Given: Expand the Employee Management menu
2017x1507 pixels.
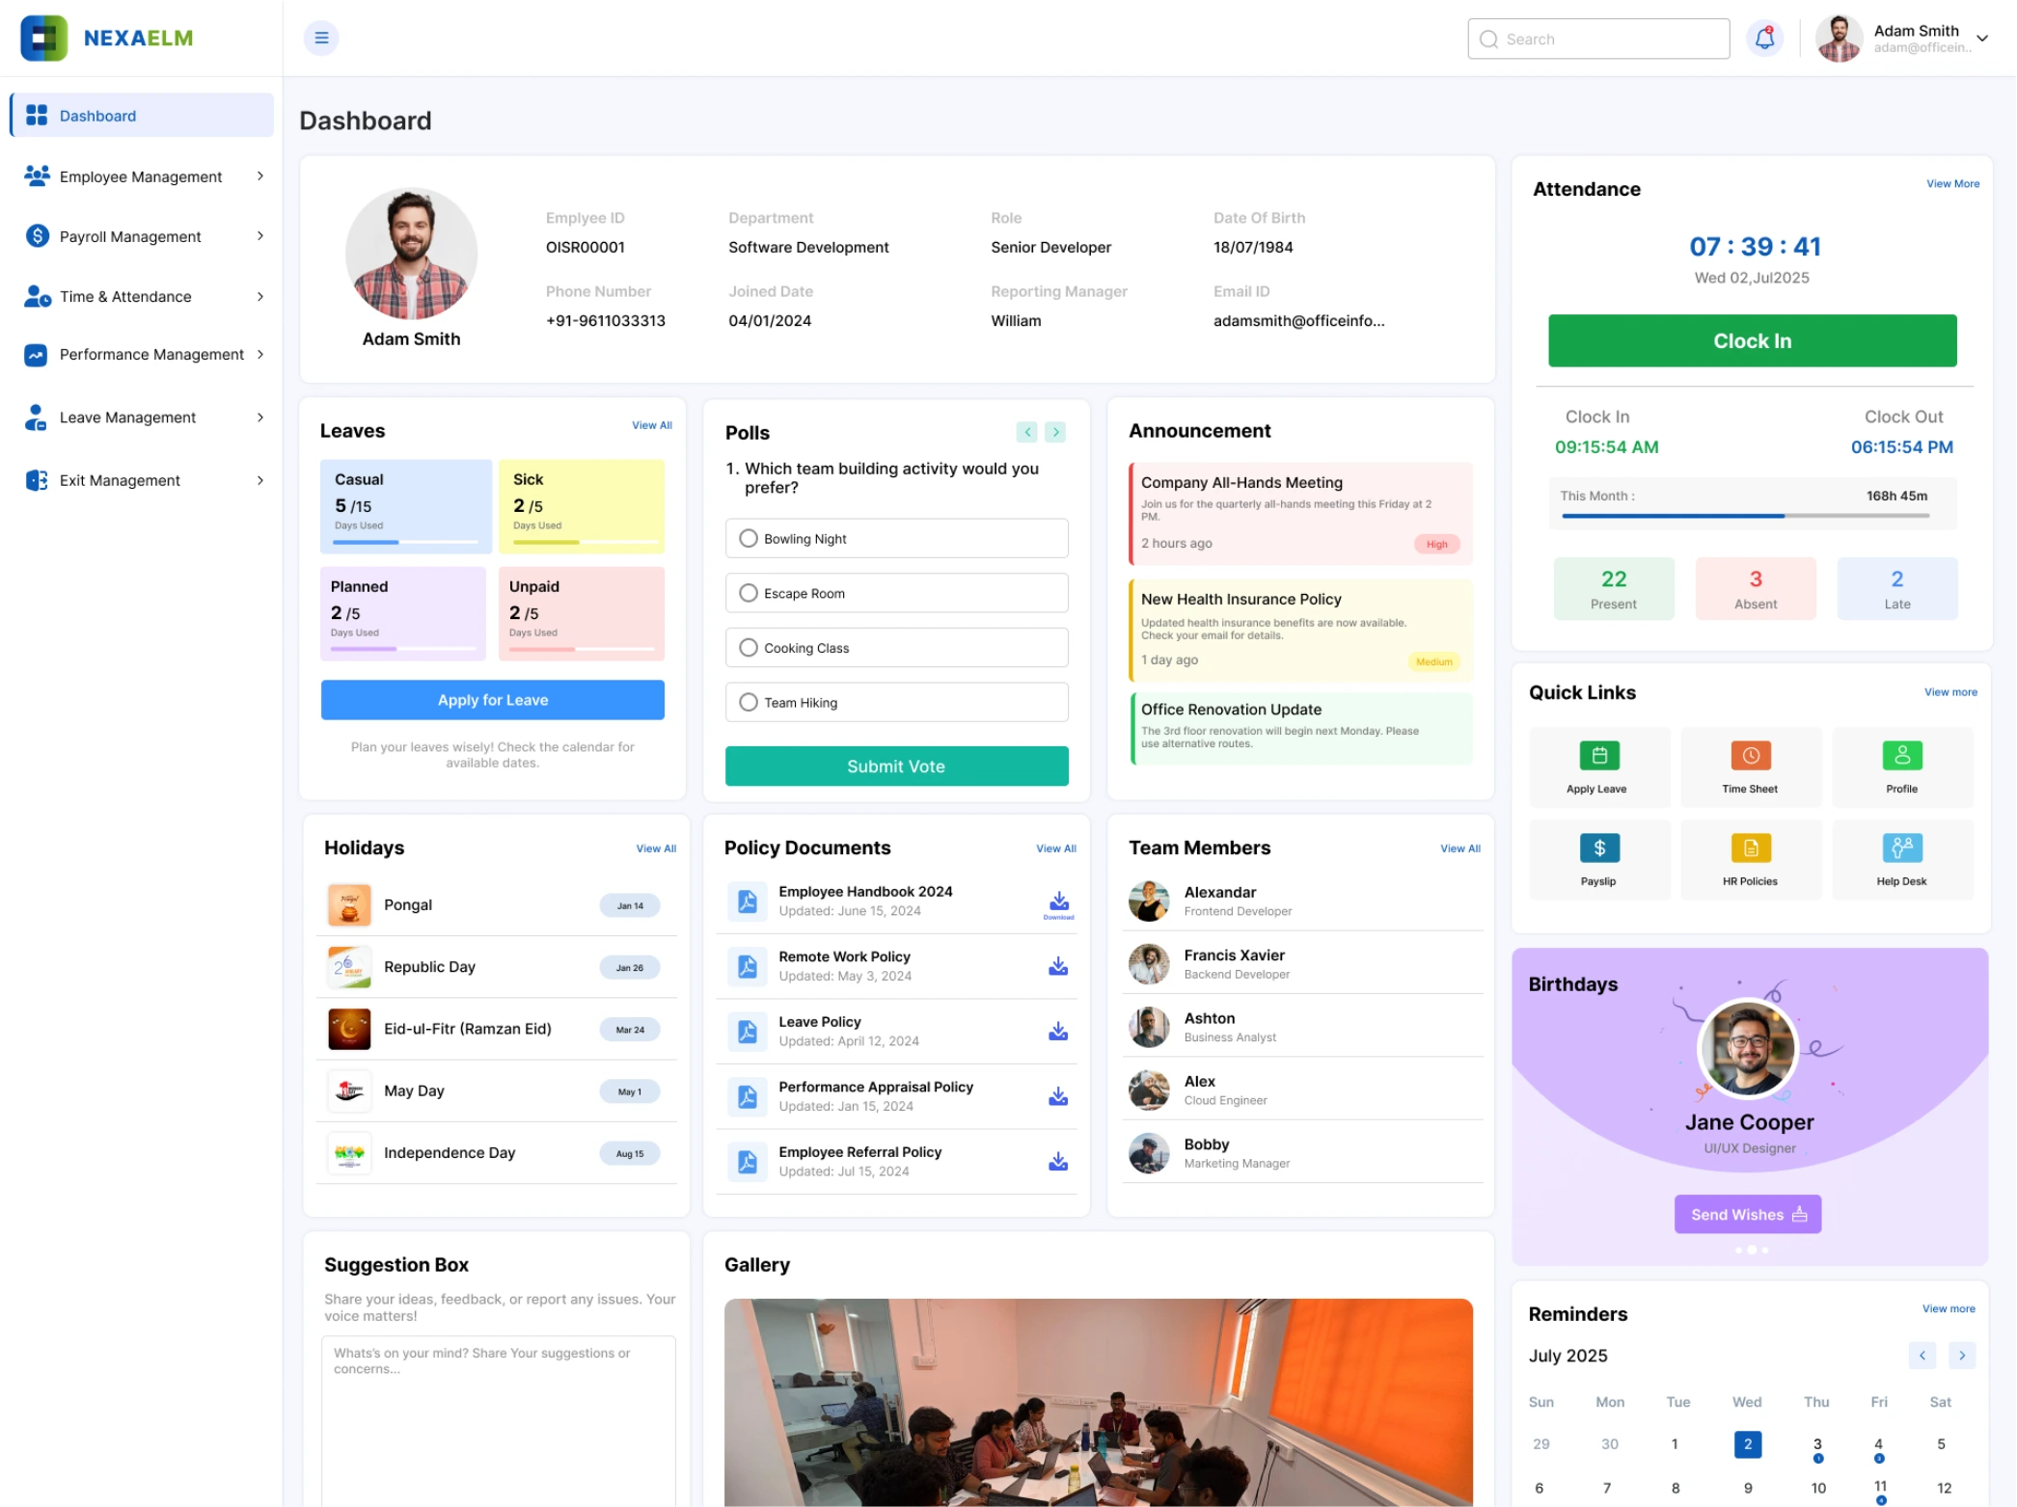Looking at the screenshot, I should click(x=143, y=176).
